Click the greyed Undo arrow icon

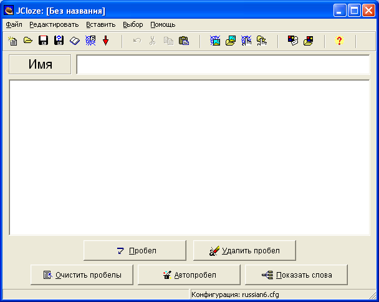click(x=137, y=41)
